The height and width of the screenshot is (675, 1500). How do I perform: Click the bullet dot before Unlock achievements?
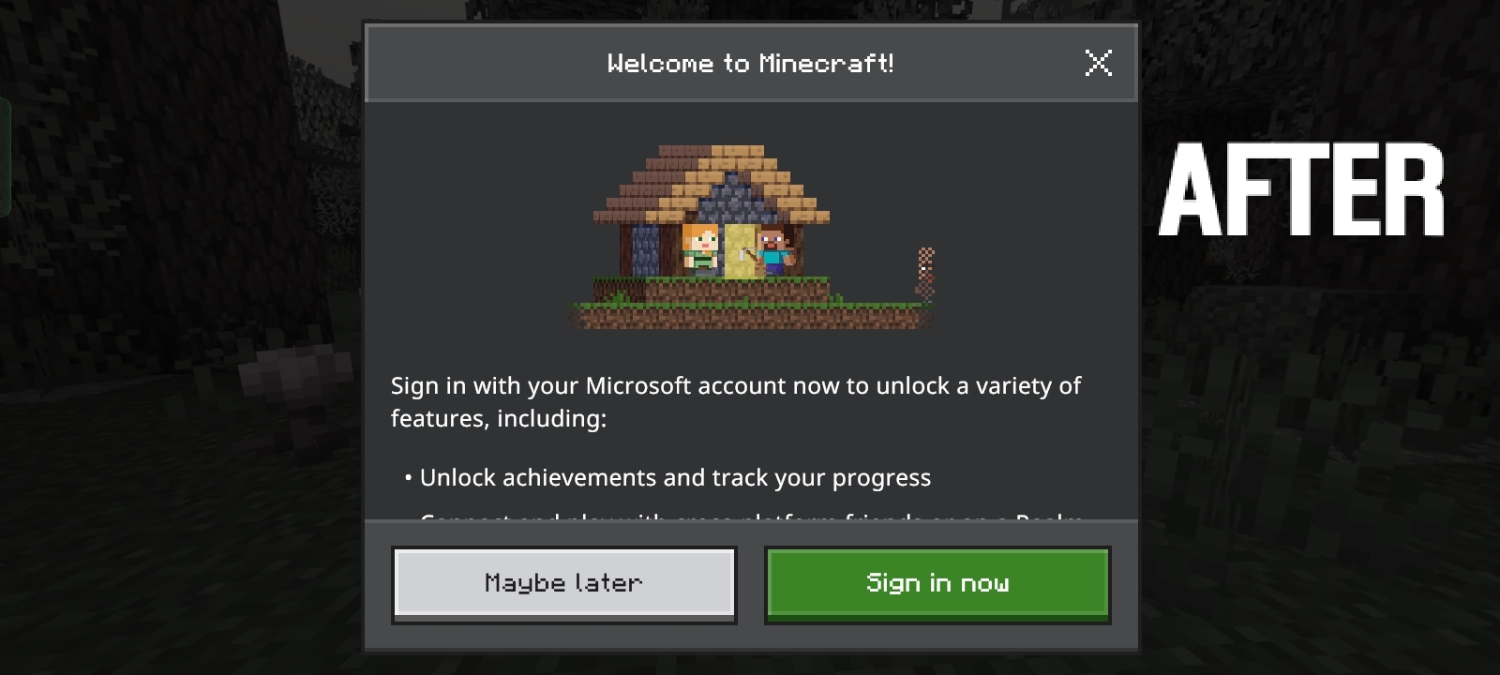[x=409, y=478]
